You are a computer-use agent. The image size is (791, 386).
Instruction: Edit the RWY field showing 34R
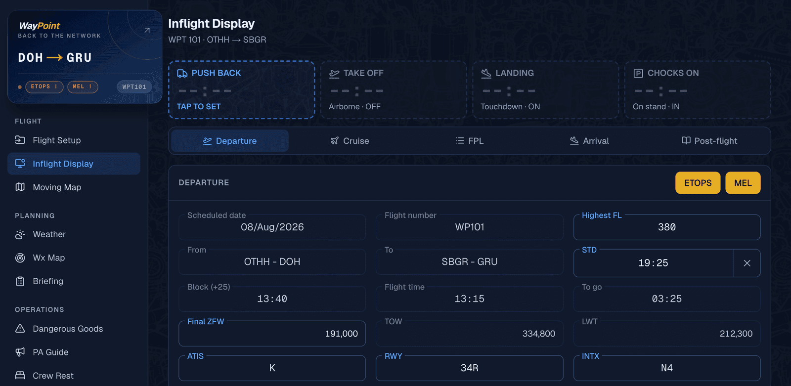[x=470, y=368]
